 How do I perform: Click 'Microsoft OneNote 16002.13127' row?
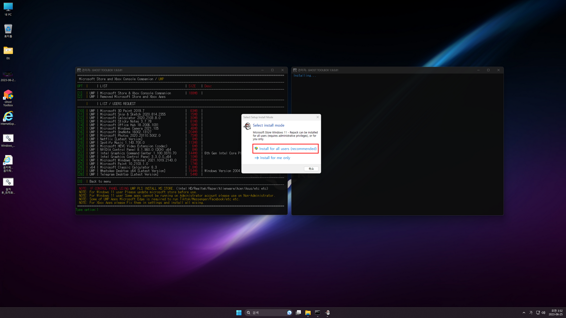[x=140, y=132]
